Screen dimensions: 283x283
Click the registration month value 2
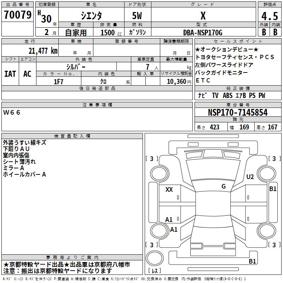click(47, 32)
